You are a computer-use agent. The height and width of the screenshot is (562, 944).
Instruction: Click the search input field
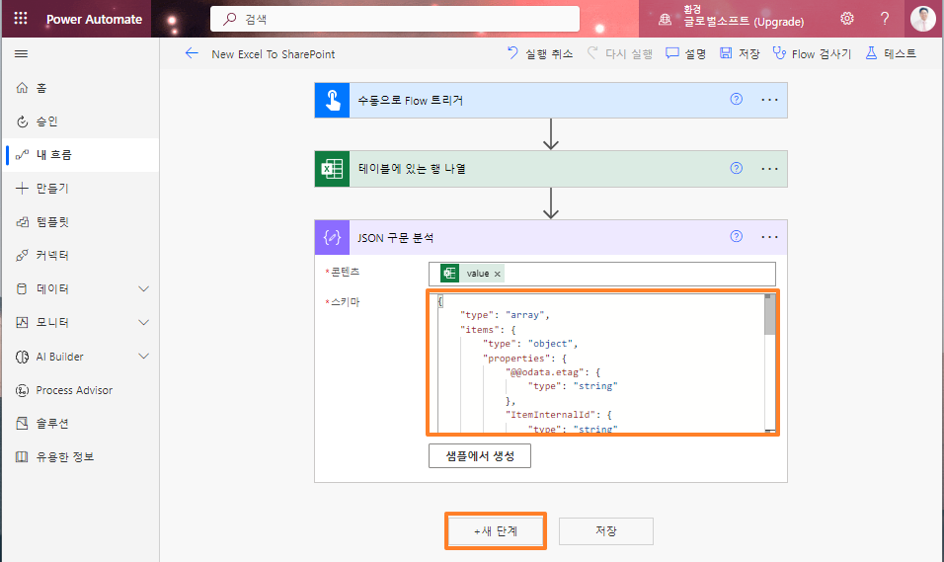395,19
